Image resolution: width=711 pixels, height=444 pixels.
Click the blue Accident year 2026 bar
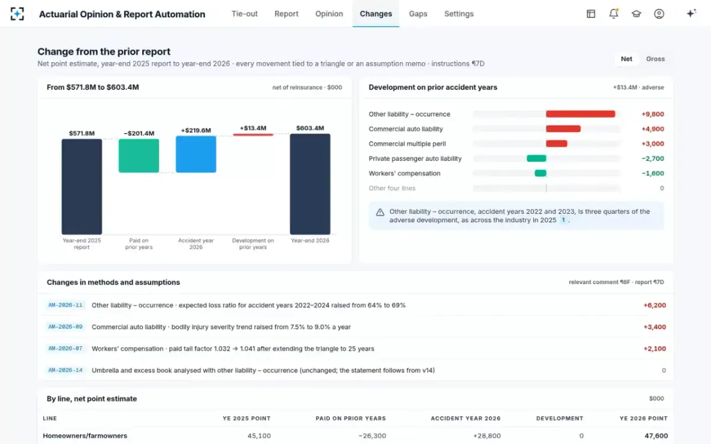(196, 154)
